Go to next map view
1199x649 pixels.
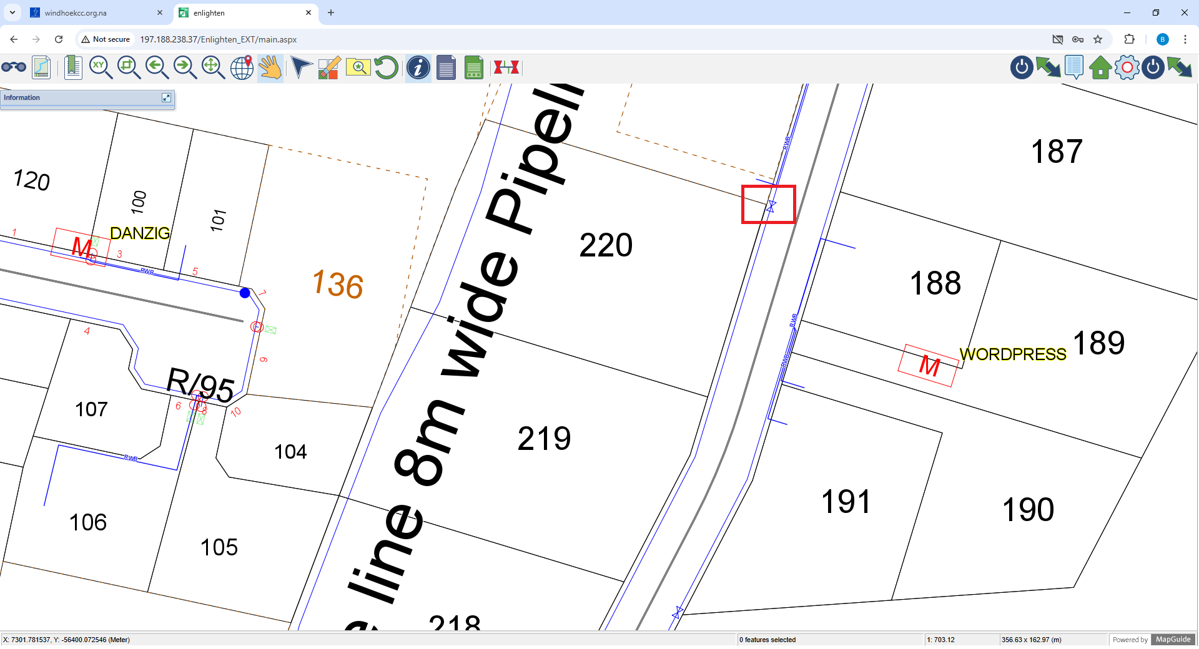click(185, 67)
